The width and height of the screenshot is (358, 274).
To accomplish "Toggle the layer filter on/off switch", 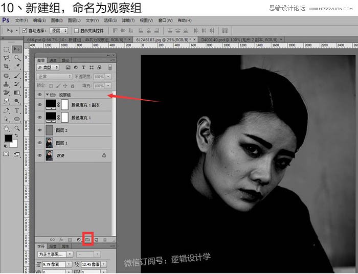I will coord(110,67).
